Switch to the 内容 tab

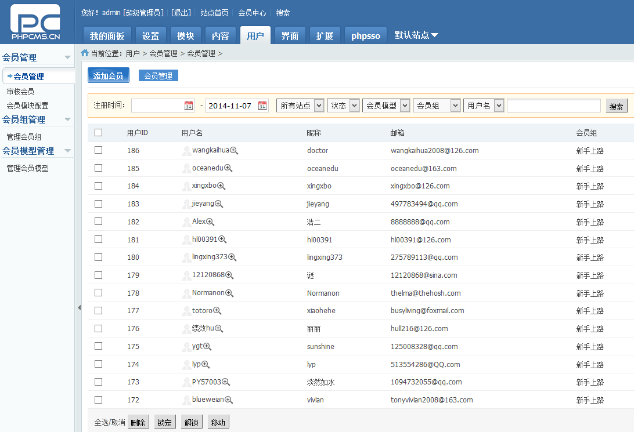click(x=220, y=36)
